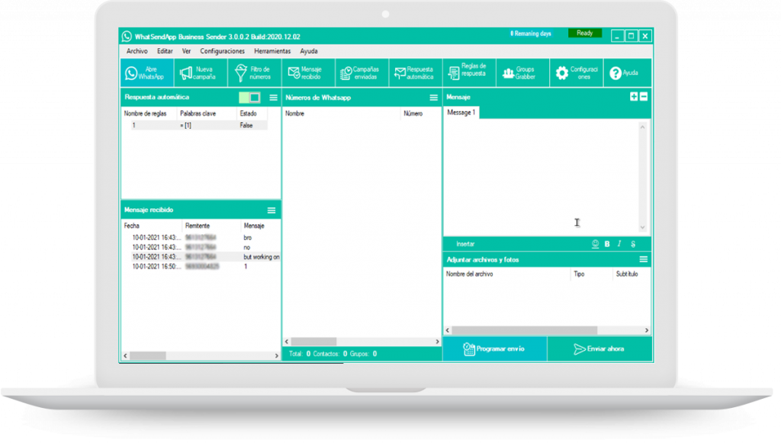Click the attachments list horizontal scrollbar thumb
Viewport: 781px width, 443px height.
[x=525, y=330]
